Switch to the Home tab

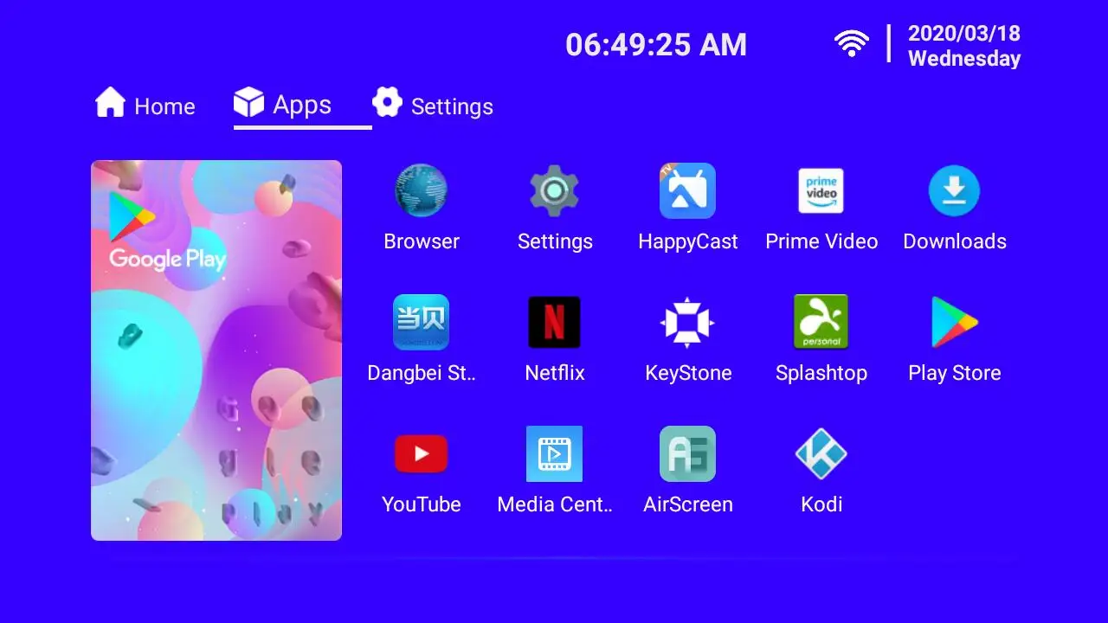[x=145, y=104]
